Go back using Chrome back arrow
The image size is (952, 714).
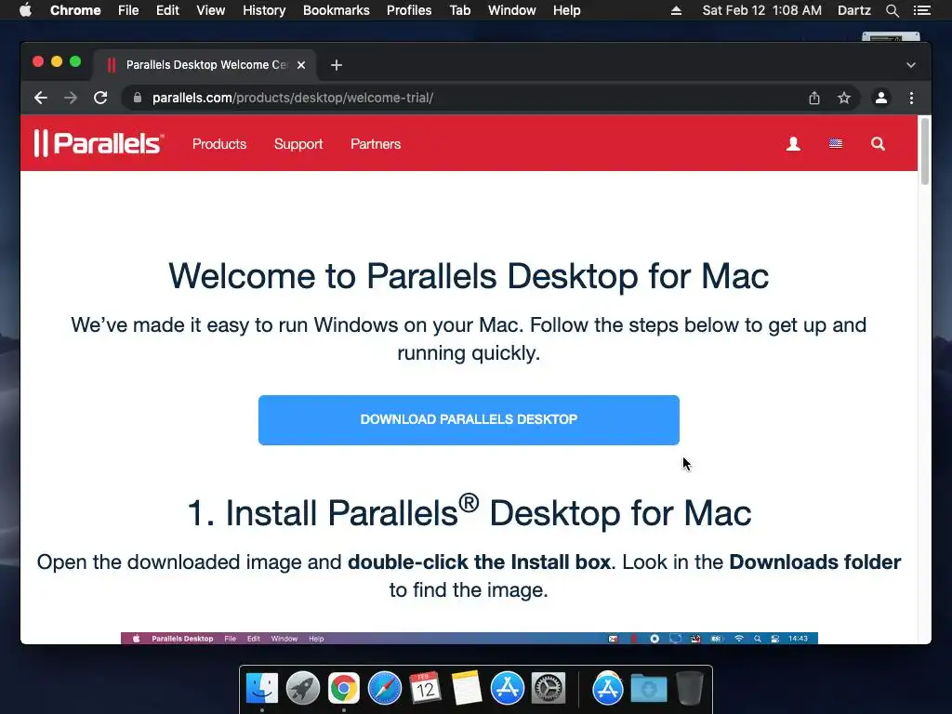41,98
